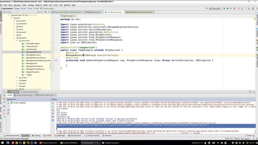Collapse the javax package node
258x145 pixels.
pos(12,18)
